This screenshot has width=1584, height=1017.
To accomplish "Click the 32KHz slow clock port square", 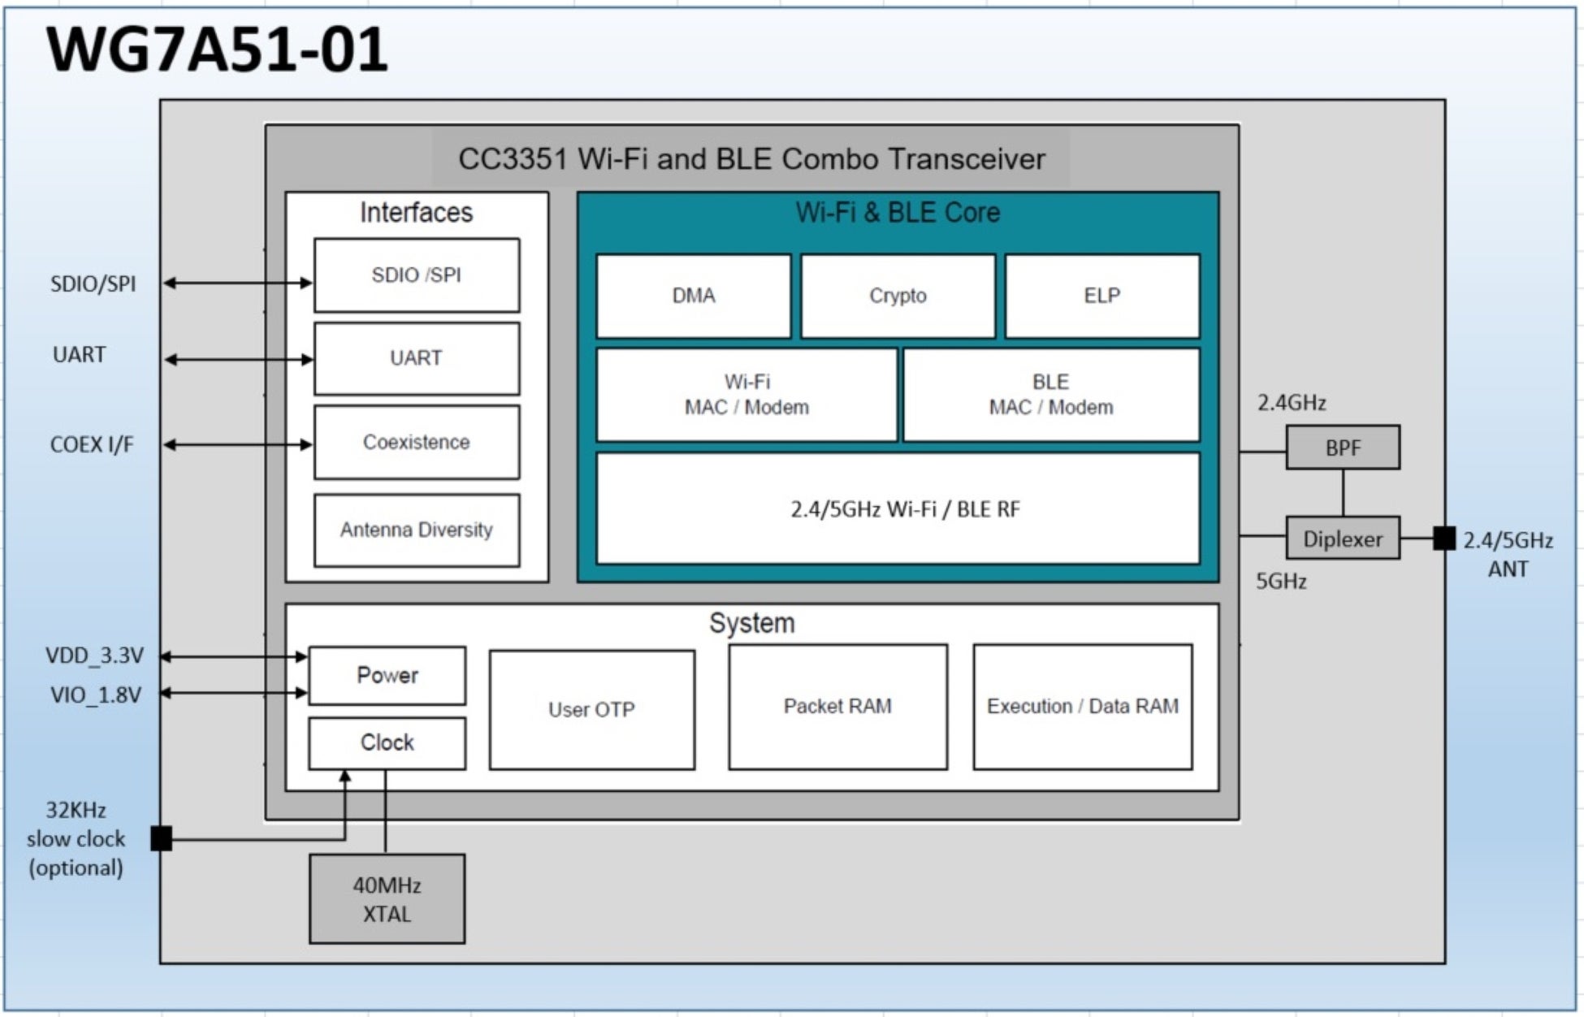I will 162,837.
